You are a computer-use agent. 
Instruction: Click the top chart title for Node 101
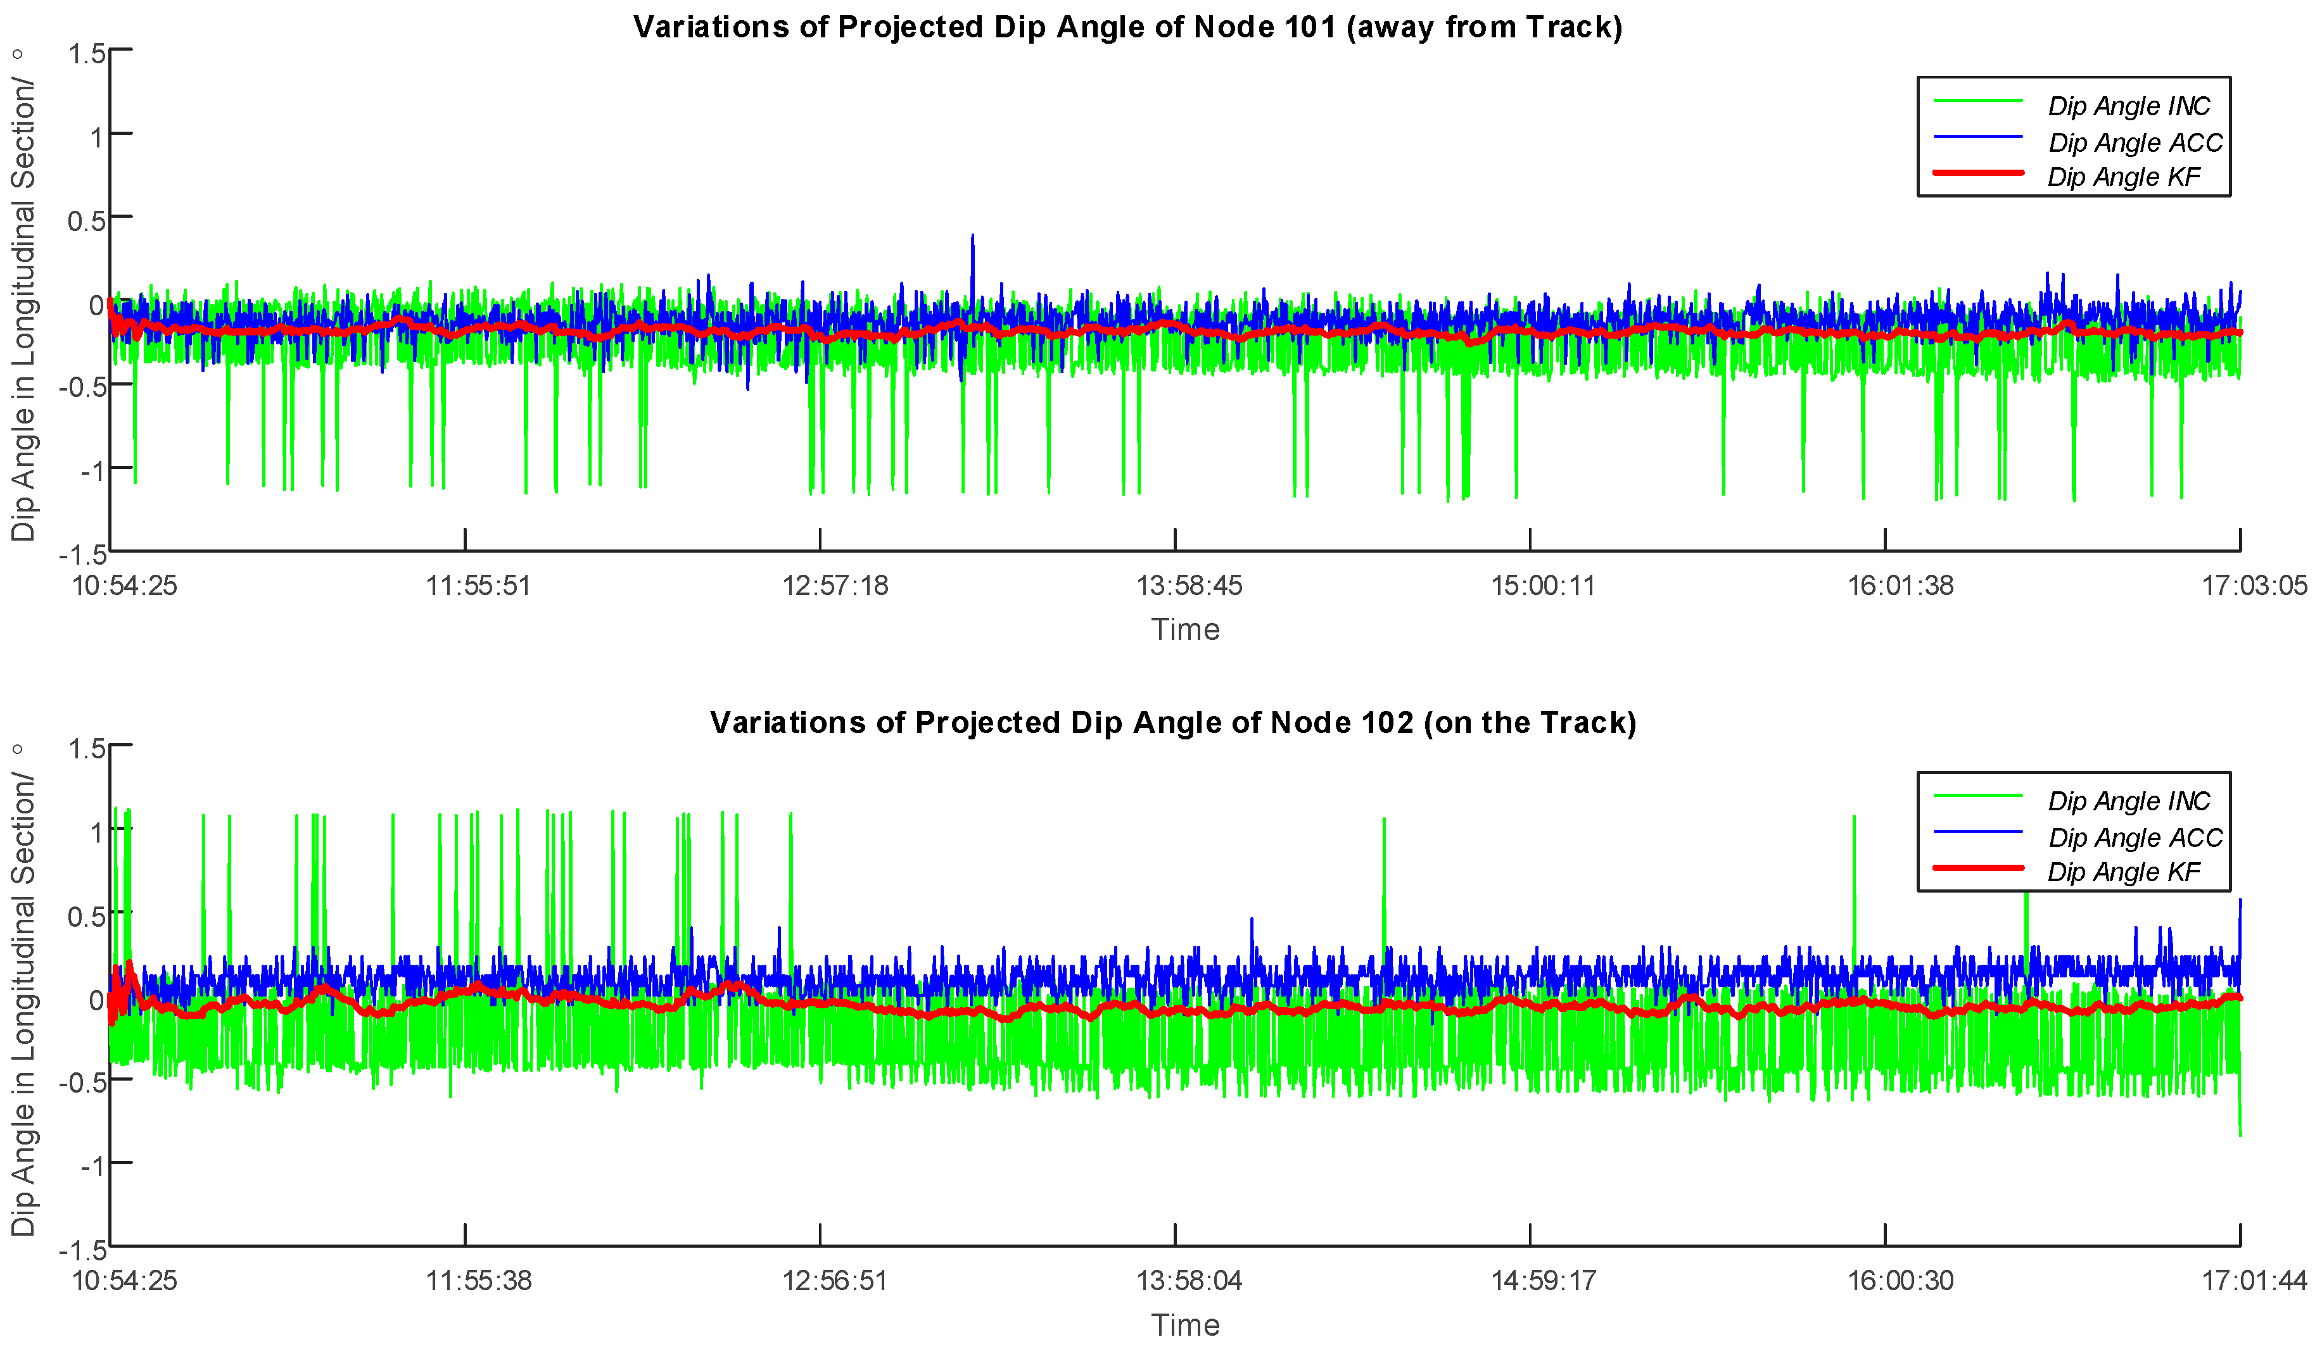tap(1127, 27)
